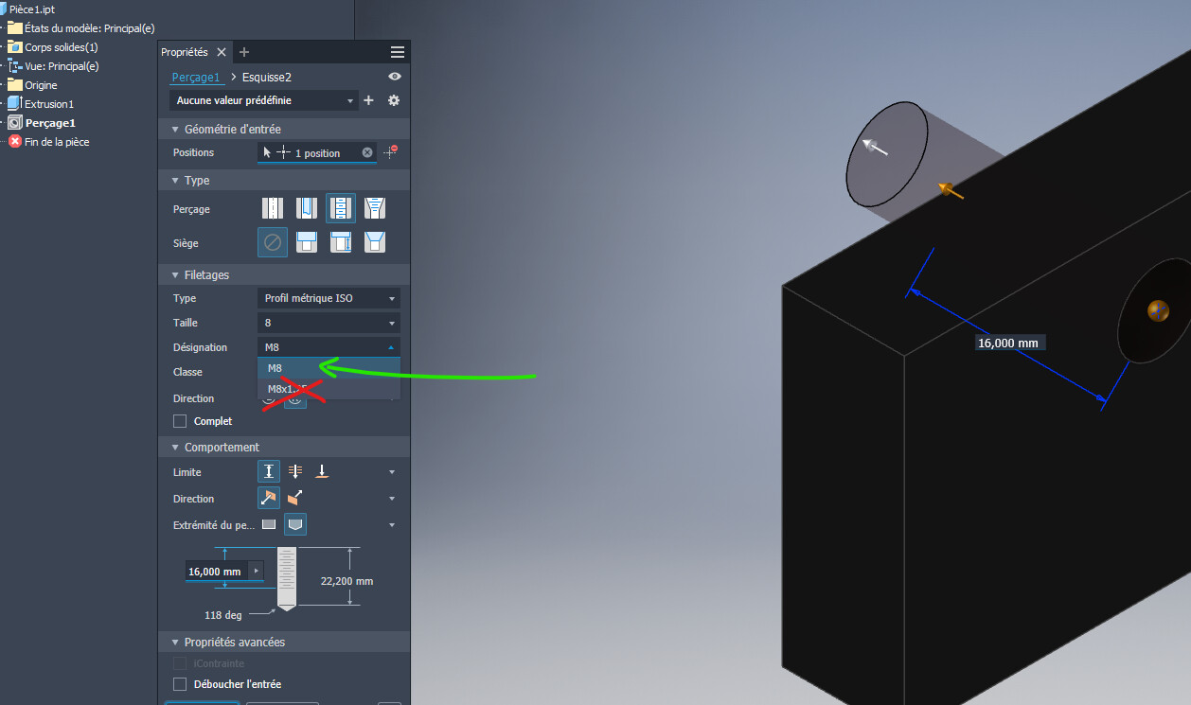
Task: Select the tapped hole type icon
Action: tap(341, 208)
